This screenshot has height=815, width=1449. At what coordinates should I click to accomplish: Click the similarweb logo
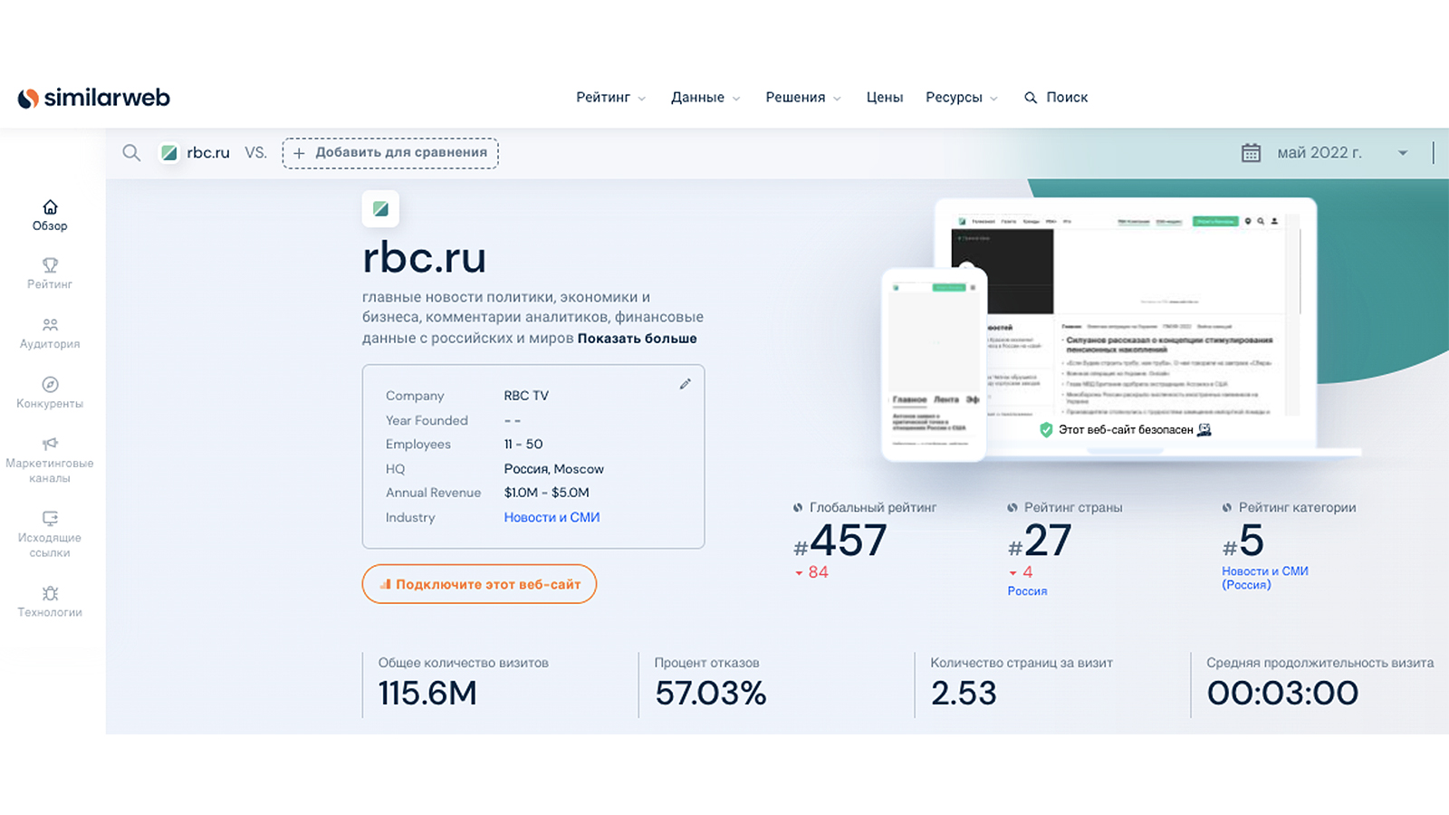(94, 98)
